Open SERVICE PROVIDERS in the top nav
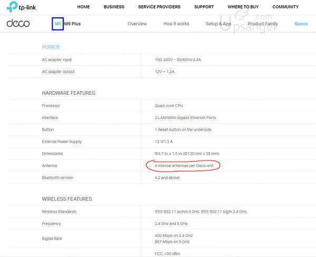 (x=159, y=7)
